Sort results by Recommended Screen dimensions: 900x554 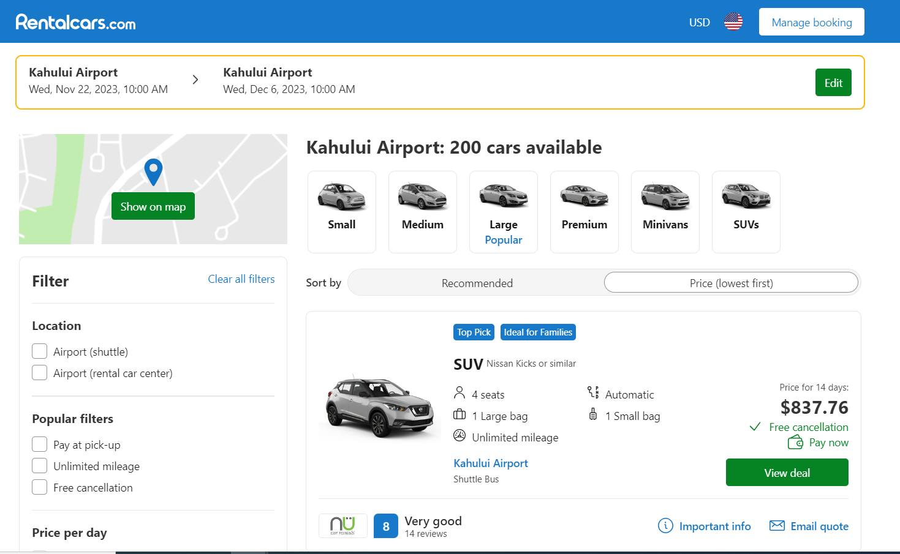[477, 283]
